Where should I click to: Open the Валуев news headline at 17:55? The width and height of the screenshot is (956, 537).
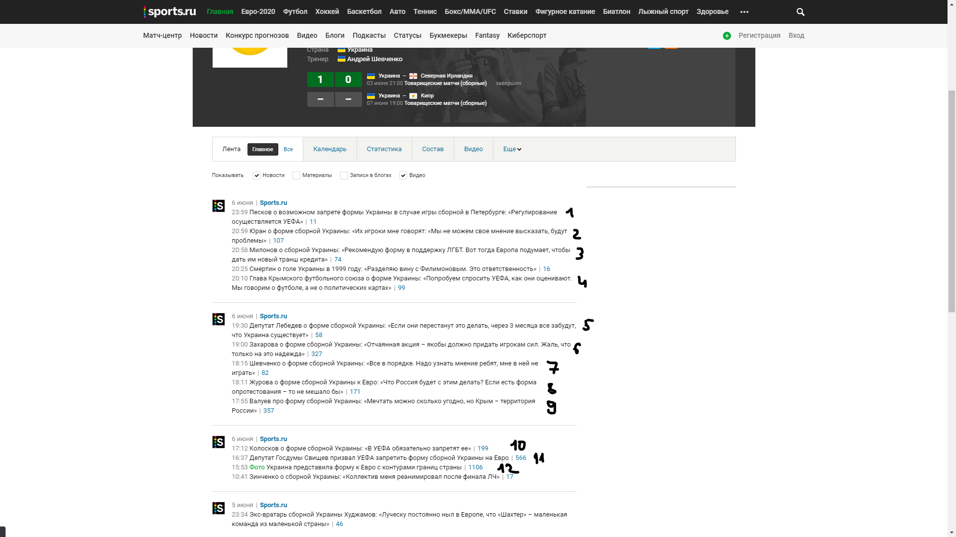point(383,406)
